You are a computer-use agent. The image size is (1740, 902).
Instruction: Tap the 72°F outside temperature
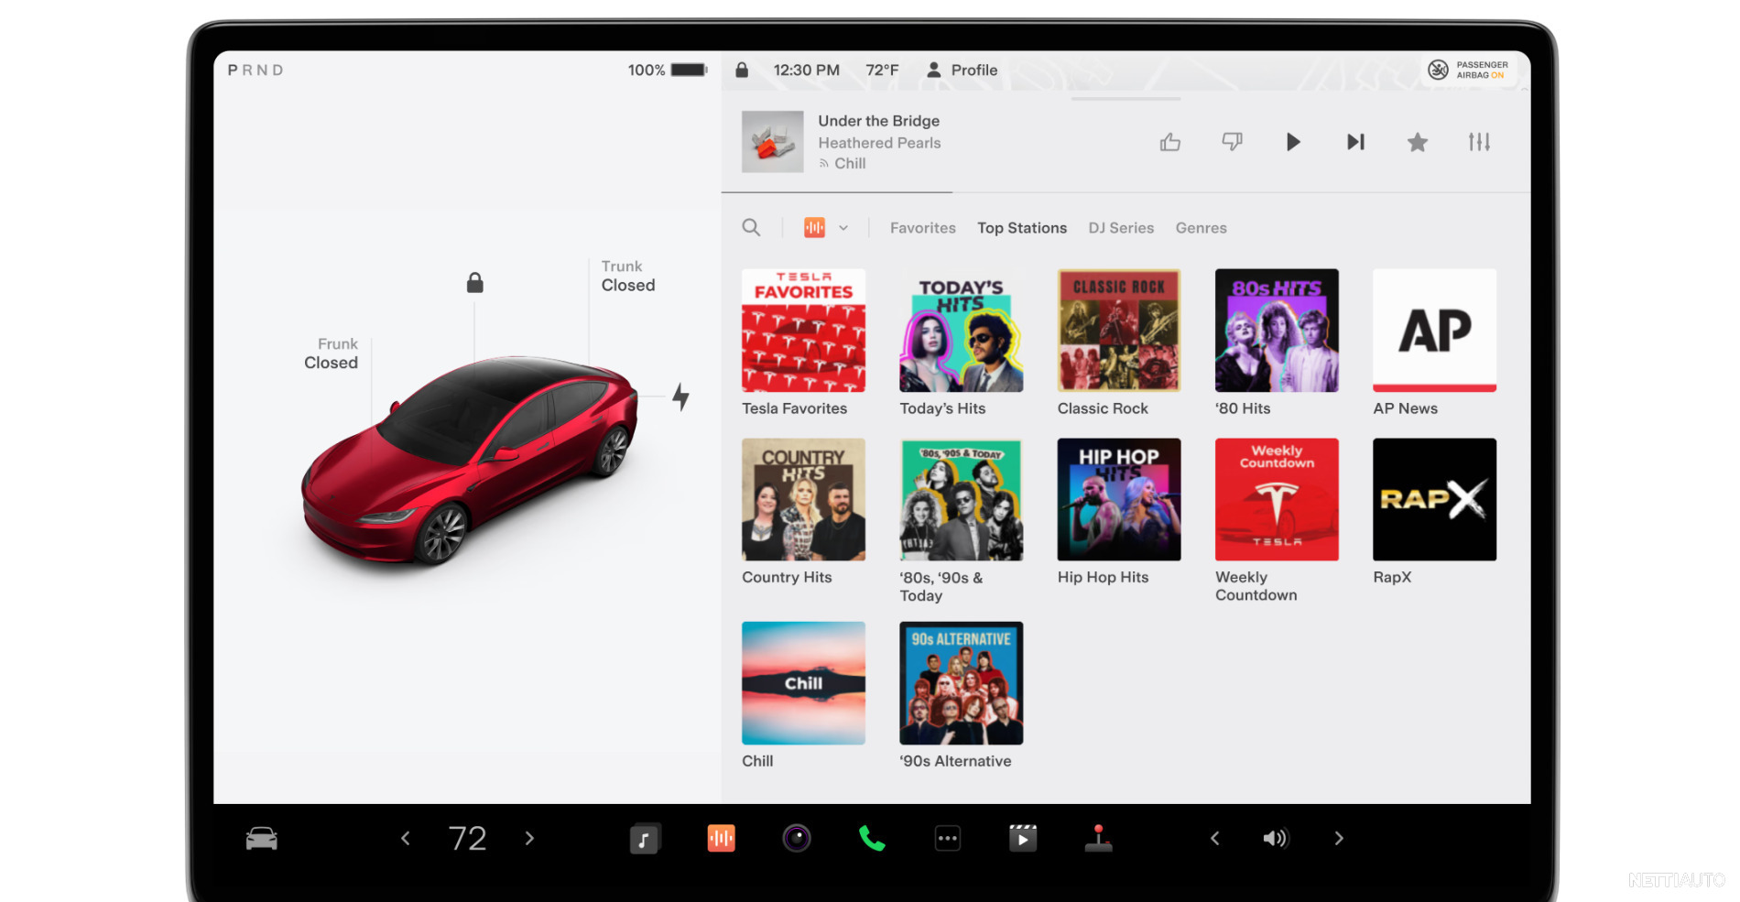(882, 70)
